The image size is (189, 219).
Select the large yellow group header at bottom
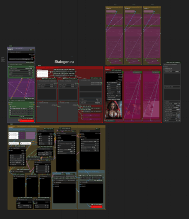point(56,126)
